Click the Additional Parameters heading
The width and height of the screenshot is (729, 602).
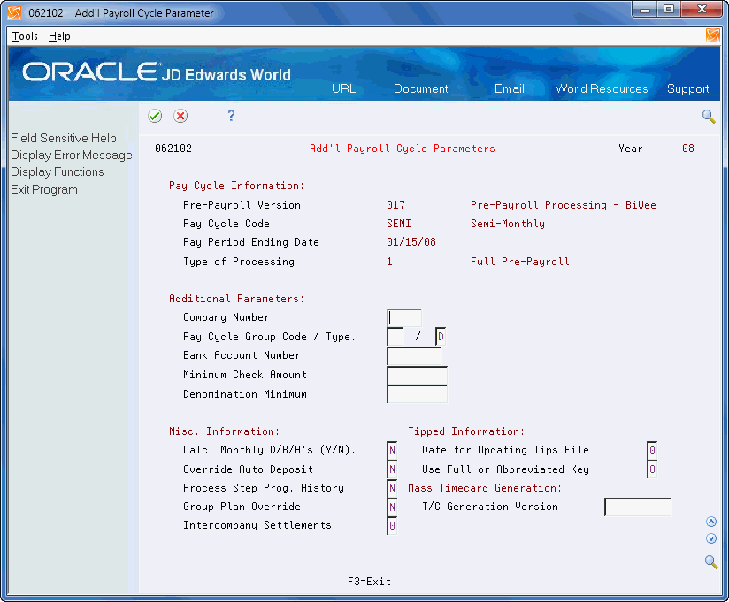pyautogui.click(x=236, y=299)
